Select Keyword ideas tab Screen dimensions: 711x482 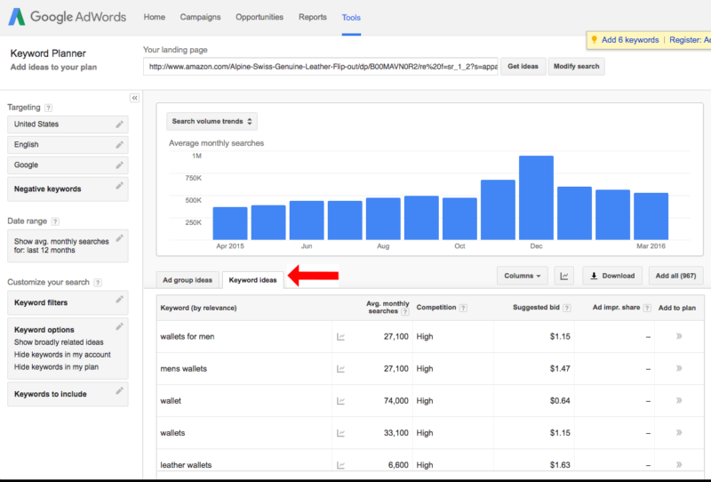click(252, 280)
